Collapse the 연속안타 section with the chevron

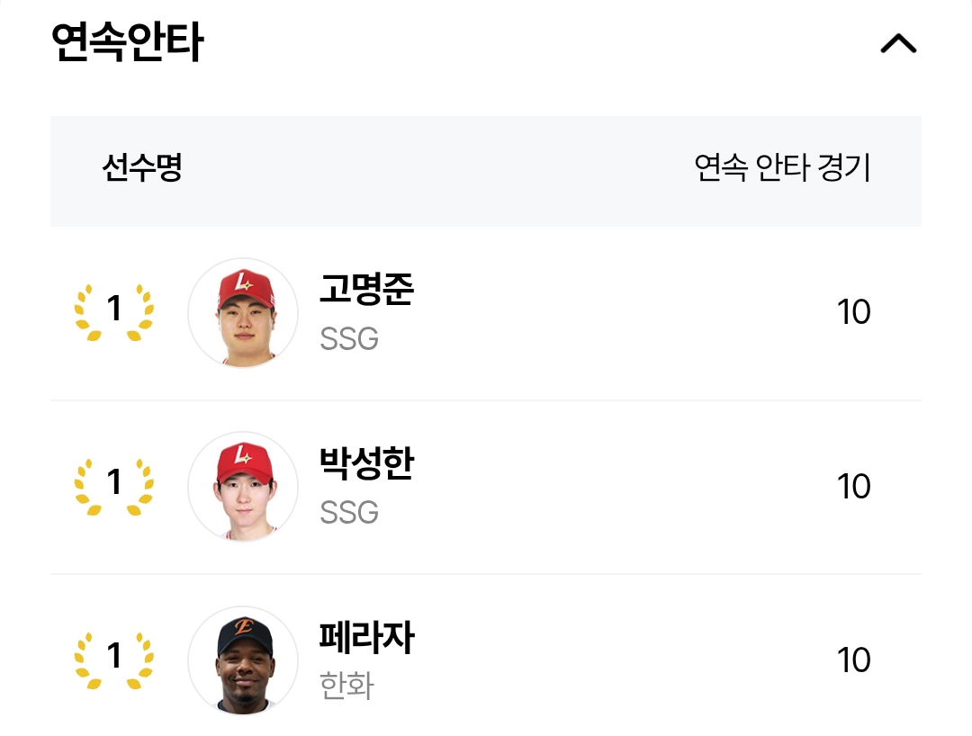point(897,43)
